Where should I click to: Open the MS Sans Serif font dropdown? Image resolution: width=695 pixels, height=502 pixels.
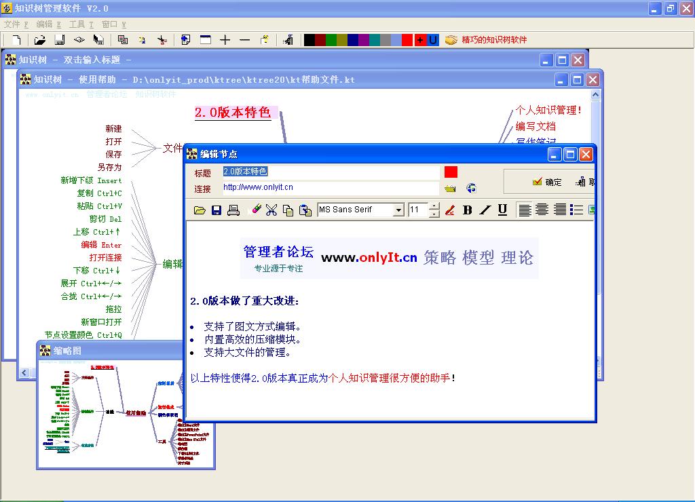[398, 210]
